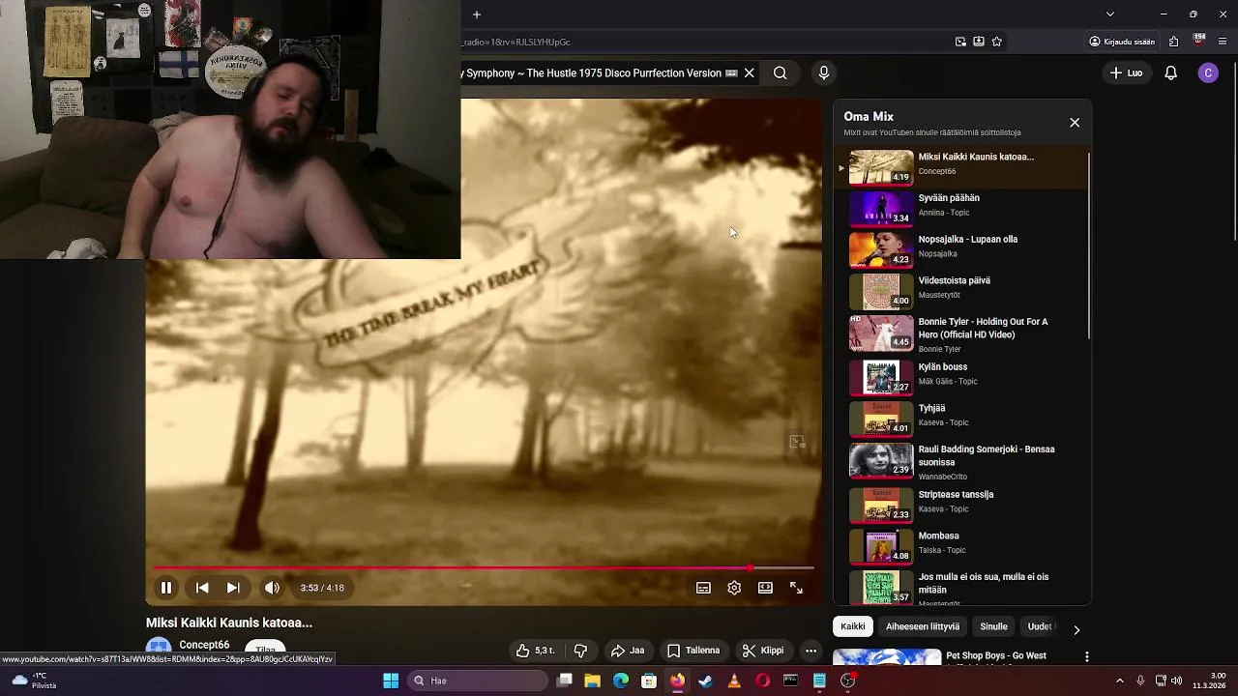Click Kirjaudu sisään browser sign-in button
The width and height of the screenshot is (1238, 696).
tap(1122, 42)
